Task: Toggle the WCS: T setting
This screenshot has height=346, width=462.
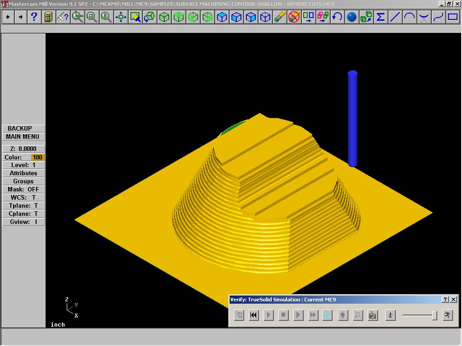Action: point(23,197)
